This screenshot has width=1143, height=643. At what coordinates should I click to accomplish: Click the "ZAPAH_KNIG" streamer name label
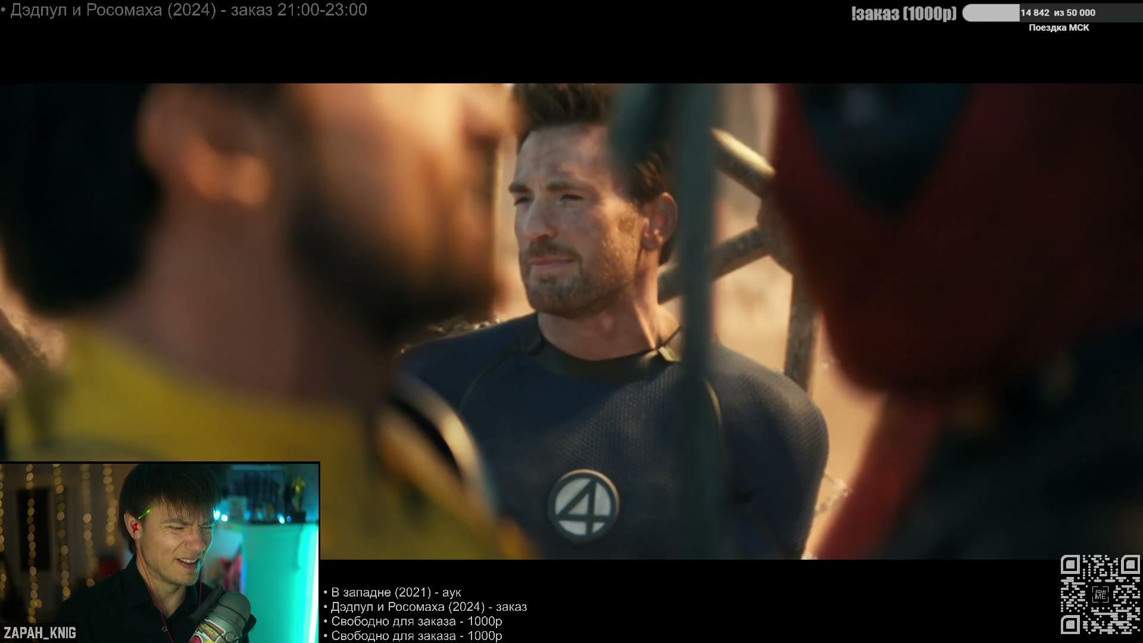40,633
